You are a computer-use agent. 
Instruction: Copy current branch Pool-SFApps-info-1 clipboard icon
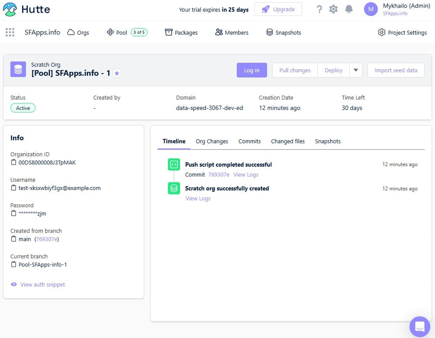[x=13, y=264]
